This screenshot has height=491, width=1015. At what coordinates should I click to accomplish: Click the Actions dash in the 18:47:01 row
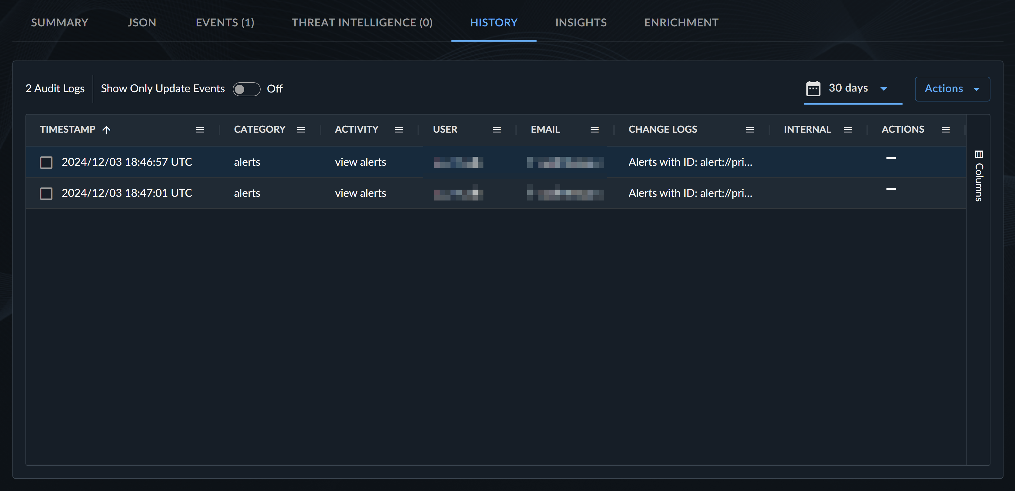(891, 189)
